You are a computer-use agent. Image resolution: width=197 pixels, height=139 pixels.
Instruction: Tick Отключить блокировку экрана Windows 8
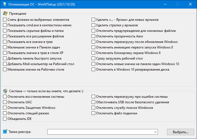pos(93,53)
